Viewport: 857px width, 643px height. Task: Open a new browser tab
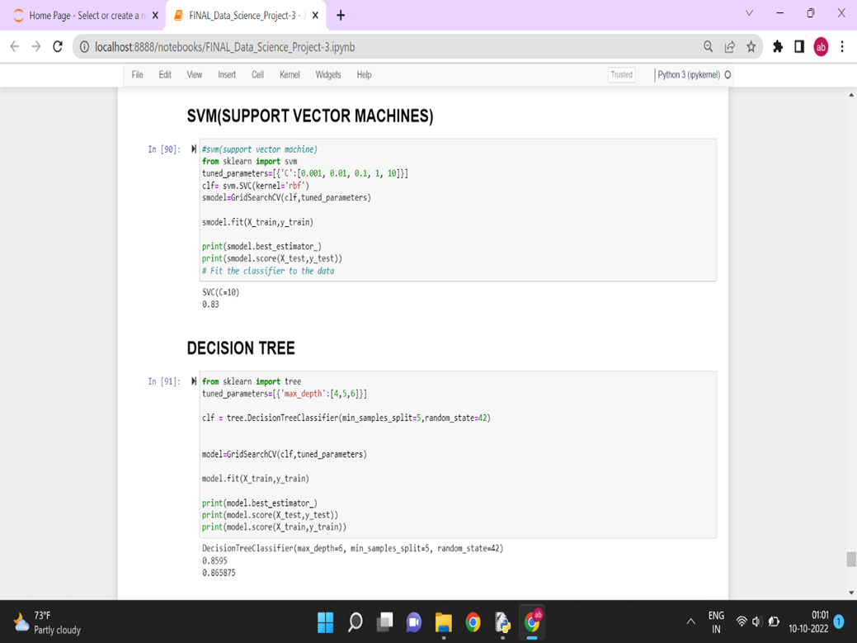341,16
